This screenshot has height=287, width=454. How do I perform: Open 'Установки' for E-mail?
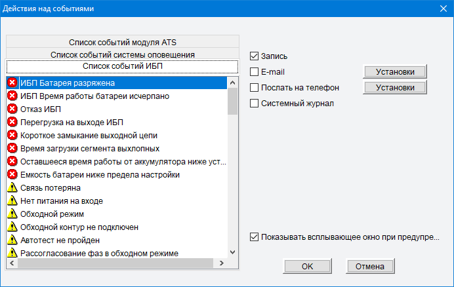tap(395, 71)
